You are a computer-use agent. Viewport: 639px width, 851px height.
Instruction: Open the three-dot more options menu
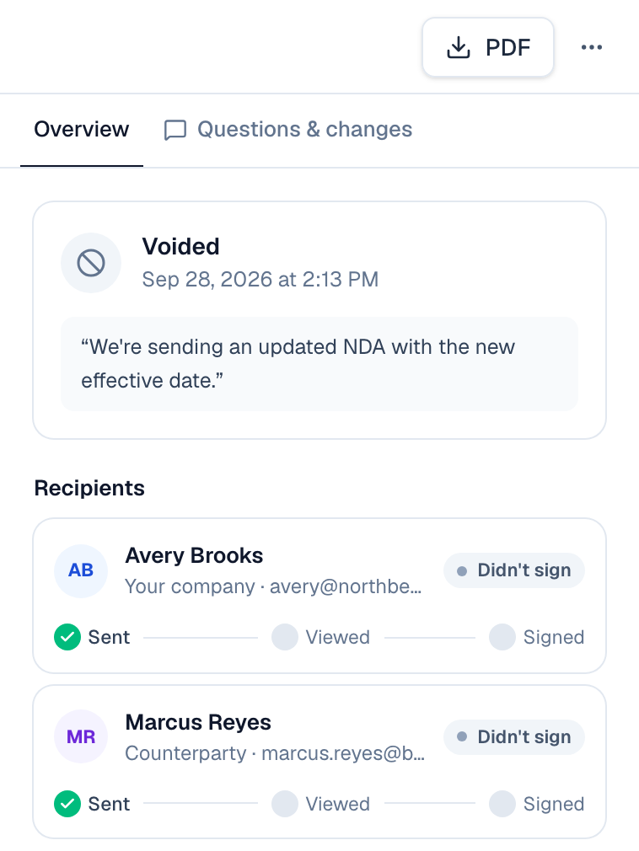click(591, 47)
